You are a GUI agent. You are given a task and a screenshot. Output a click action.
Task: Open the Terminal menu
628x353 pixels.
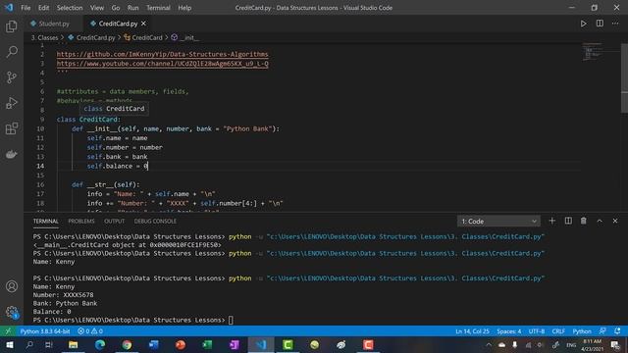point(158,8)
